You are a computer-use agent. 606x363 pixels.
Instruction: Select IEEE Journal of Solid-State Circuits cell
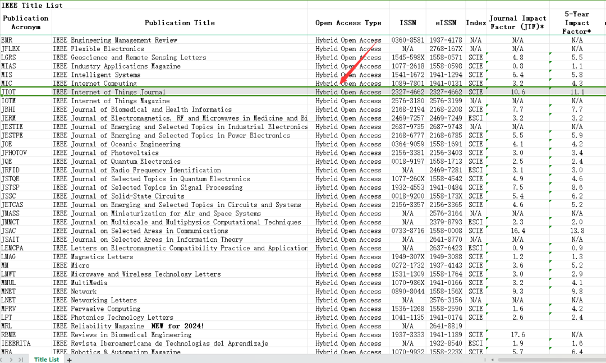coord(180,196)
